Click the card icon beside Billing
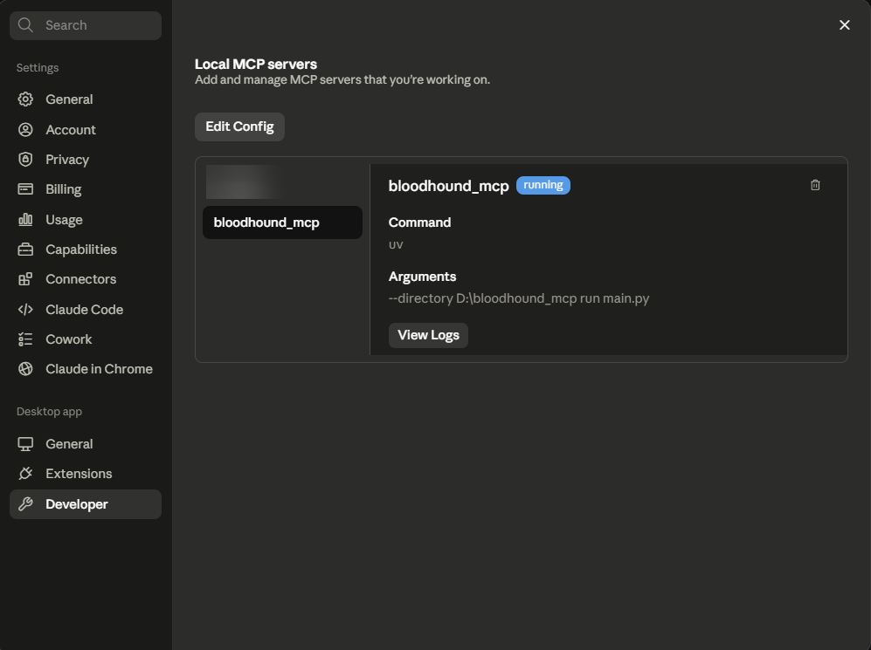Screen dimensions: 871x650 (25, 189)
